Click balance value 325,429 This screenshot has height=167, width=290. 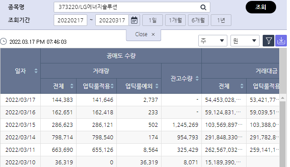(x=188, y=150)
